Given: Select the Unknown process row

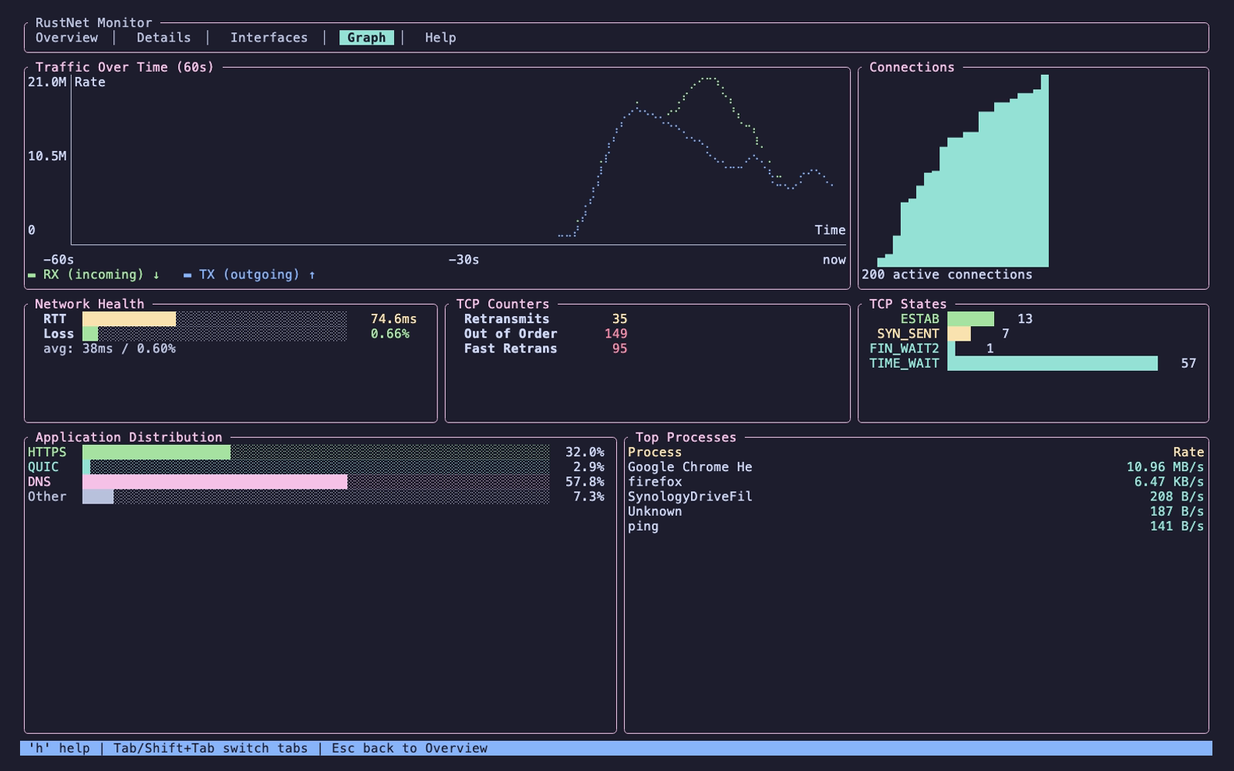Looking at the screenshot, I should [915, 511].
